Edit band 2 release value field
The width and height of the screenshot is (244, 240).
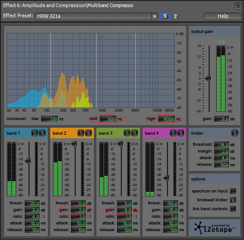click(x=78, y=230)
